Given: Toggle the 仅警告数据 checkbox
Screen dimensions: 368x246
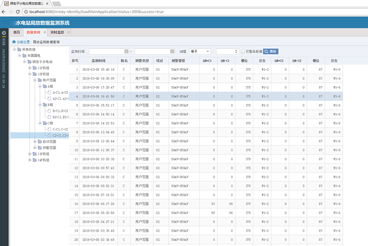Looking at the screenshot, I should pyautogui.click(x=243, y=51).
